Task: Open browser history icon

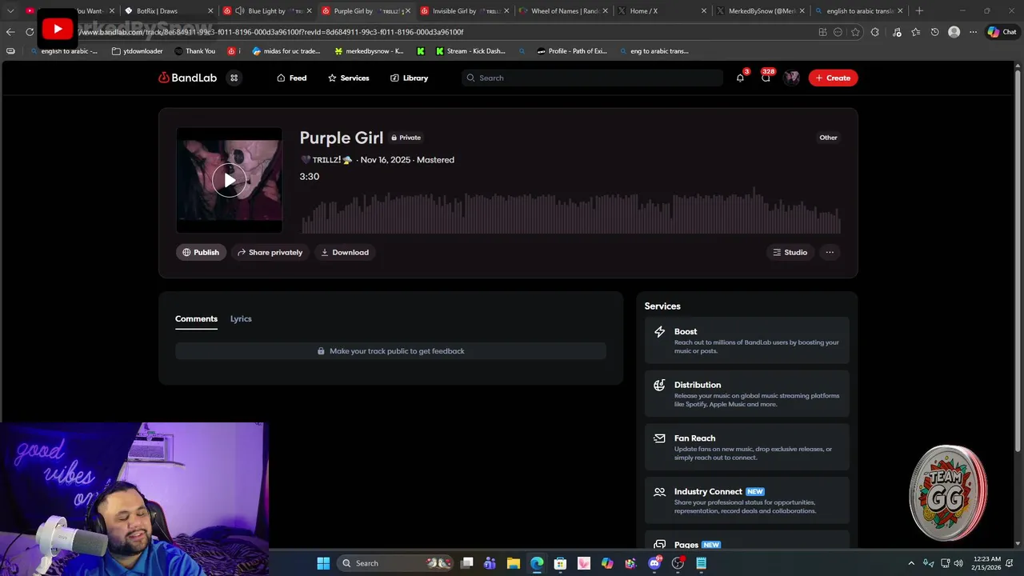Action: click(934, 32)
